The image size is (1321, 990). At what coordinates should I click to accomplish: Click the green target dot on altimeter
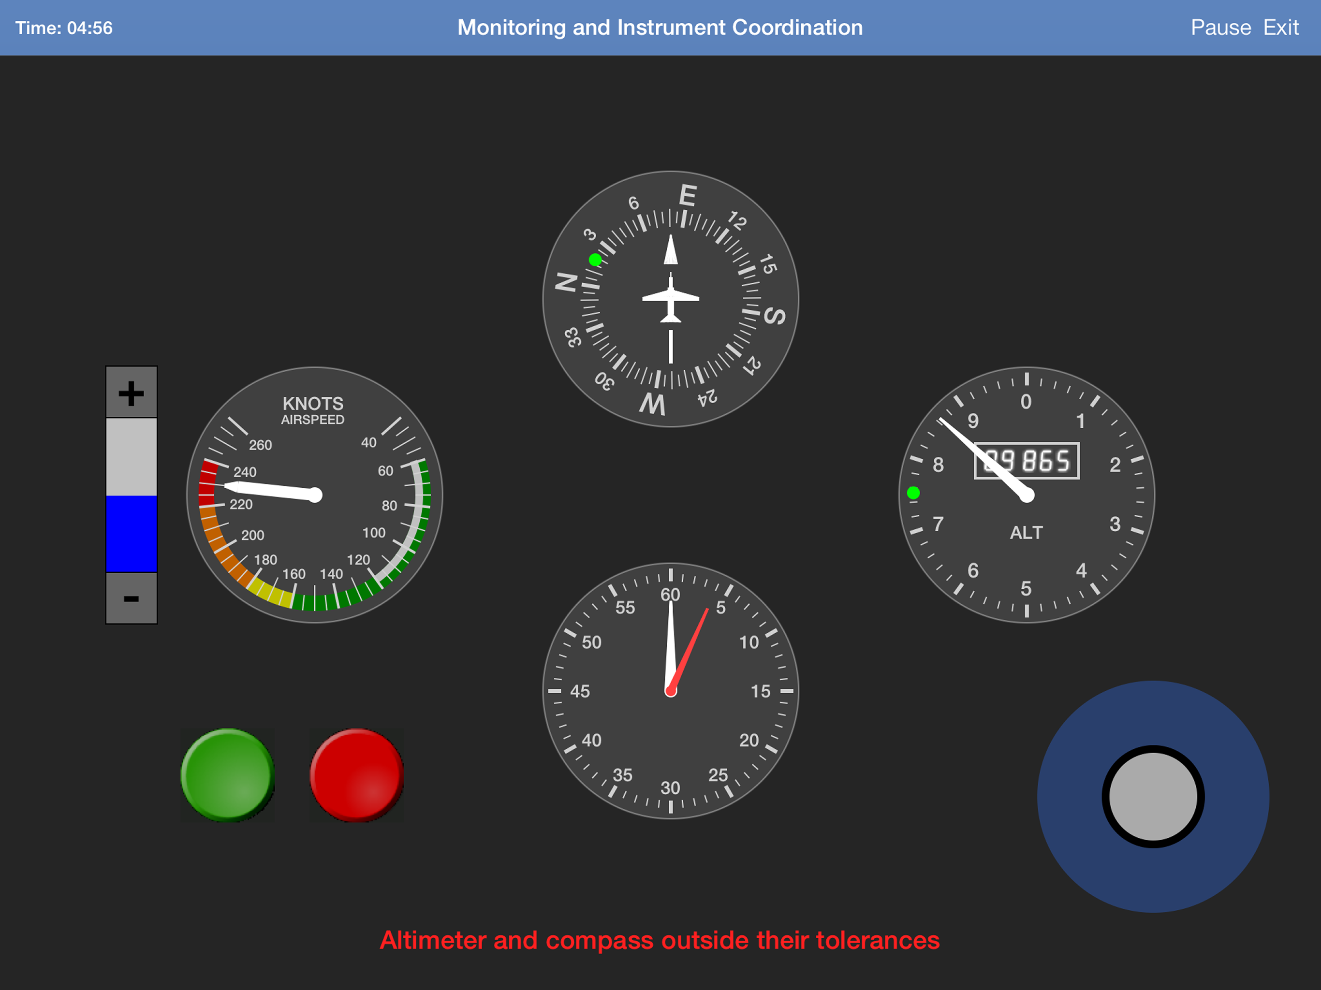[x=913, y=493]
